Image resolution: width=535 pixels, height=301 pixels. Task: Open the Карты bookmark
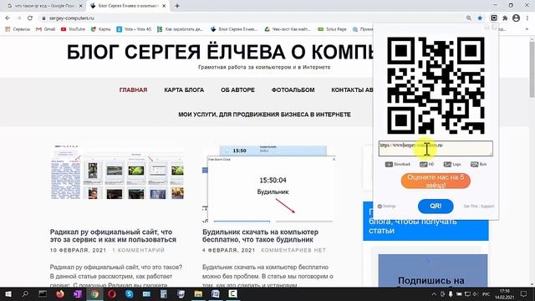tap(100, 29)
